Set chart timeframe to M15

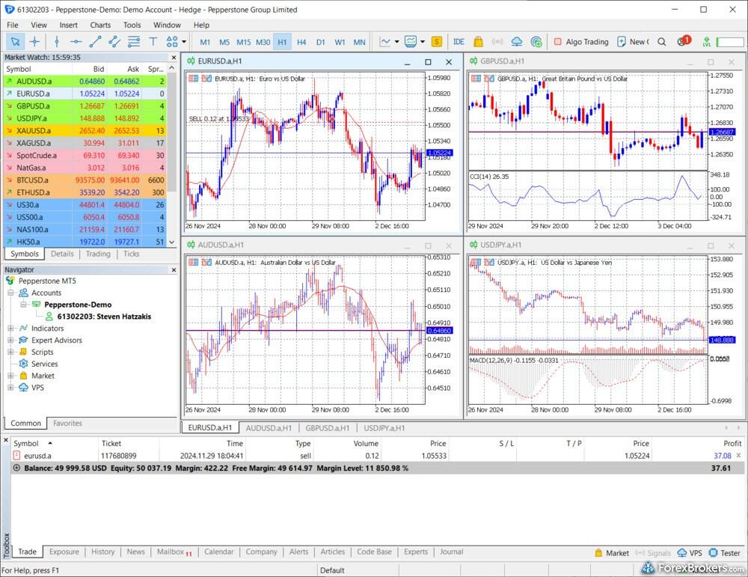[243, 42]
